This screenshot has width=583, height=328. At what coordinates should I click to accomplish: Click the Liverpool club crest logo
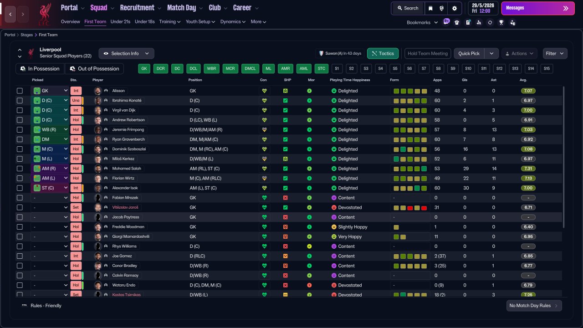(44, 14)
